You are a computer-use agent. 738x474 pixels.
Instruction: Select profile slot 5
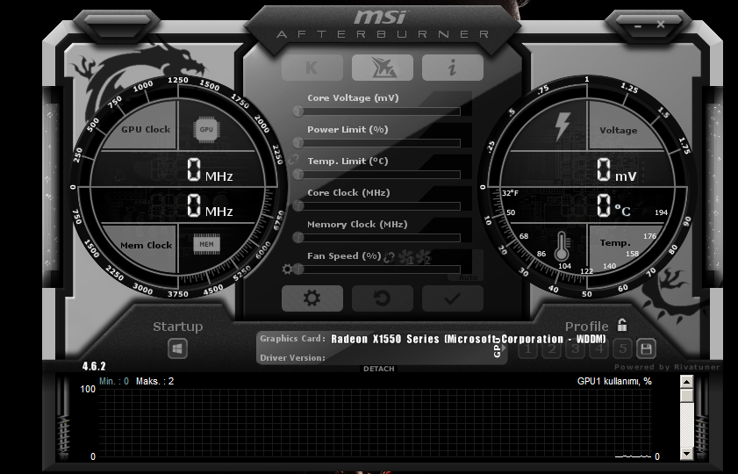click(623, 348)
